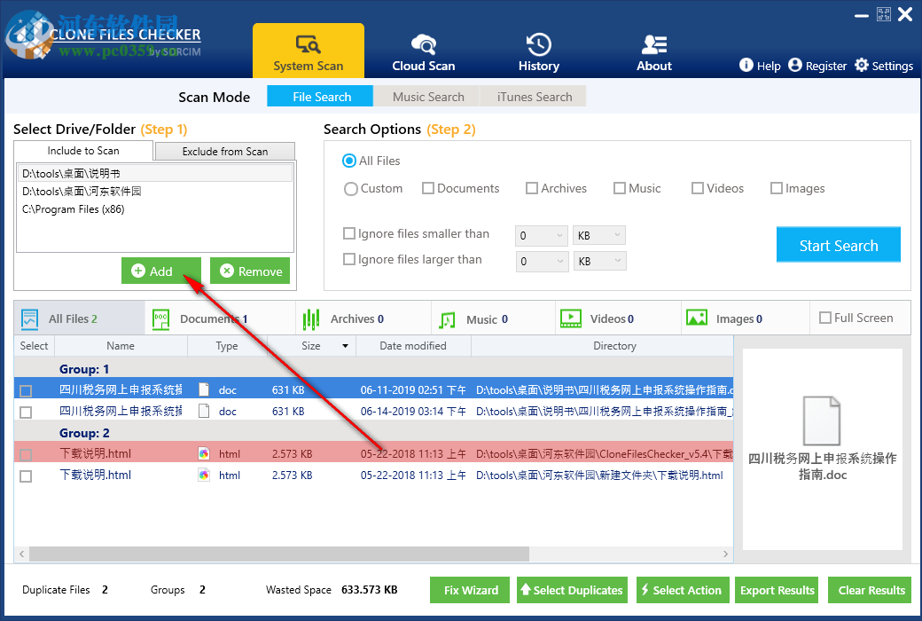Check the first file in Group 1

[26, 389]
